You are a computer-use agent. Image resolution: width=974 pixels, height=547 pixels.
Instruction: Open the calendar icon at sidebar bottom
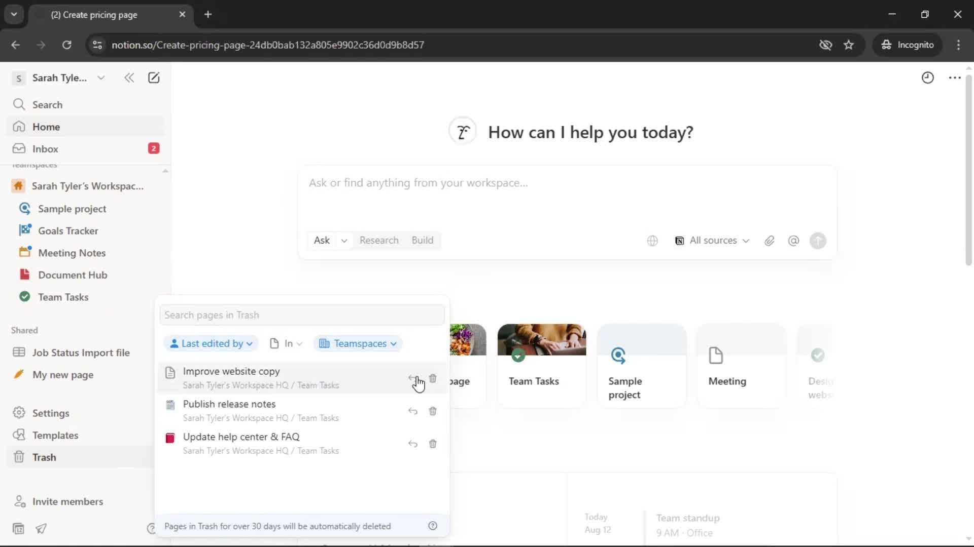[18, 529]
